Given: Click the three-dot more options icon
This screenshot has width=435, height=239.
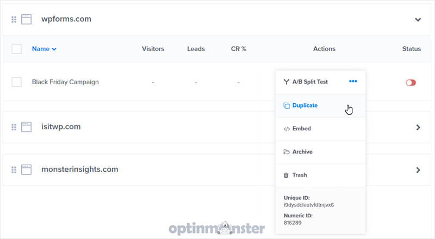Looking at the screenshot, I should point(353,81).
